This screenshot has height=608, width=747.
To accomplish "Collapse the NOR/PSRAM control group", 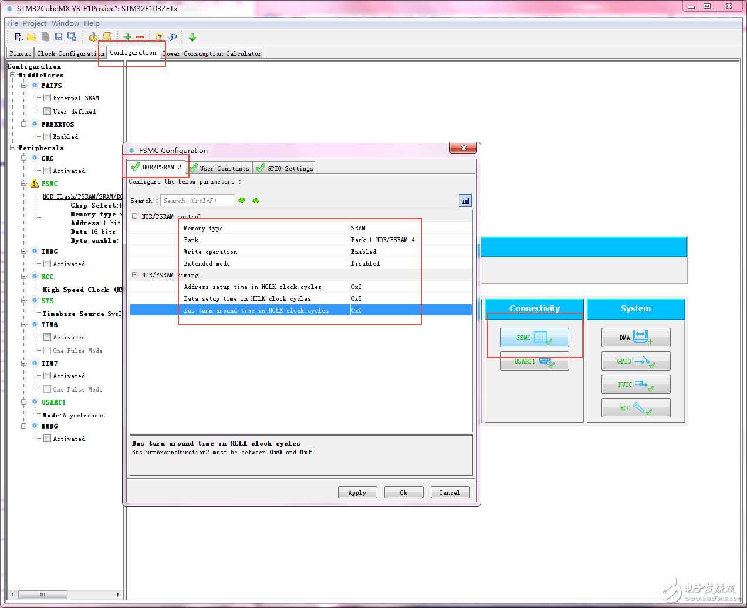I will 135,216.
